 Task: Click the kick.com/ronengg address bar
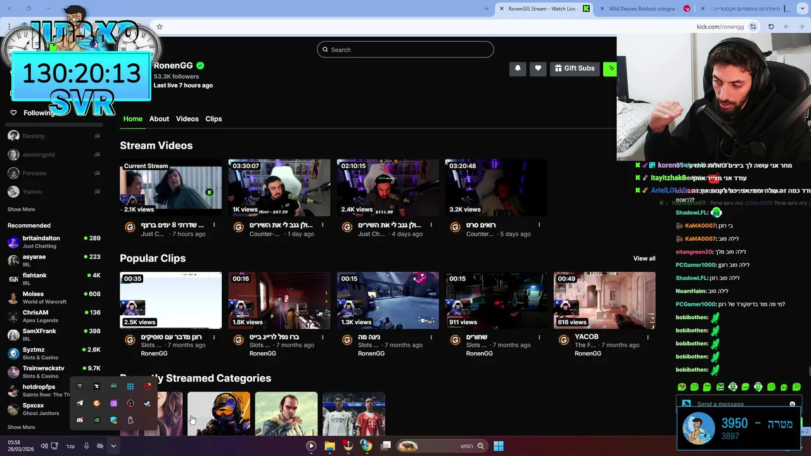click(x=720, y=27)
